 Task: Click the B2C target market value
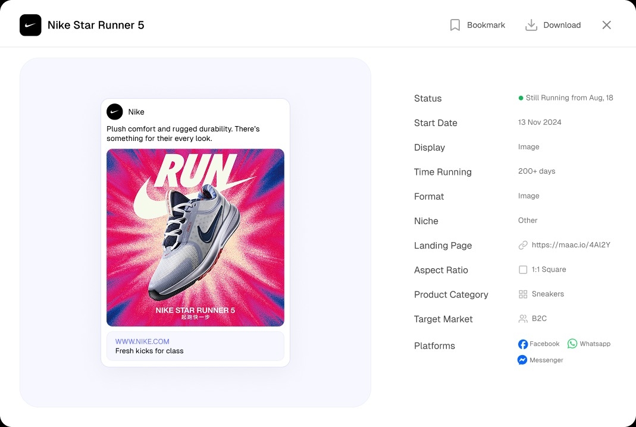click(x=539, y=318)
